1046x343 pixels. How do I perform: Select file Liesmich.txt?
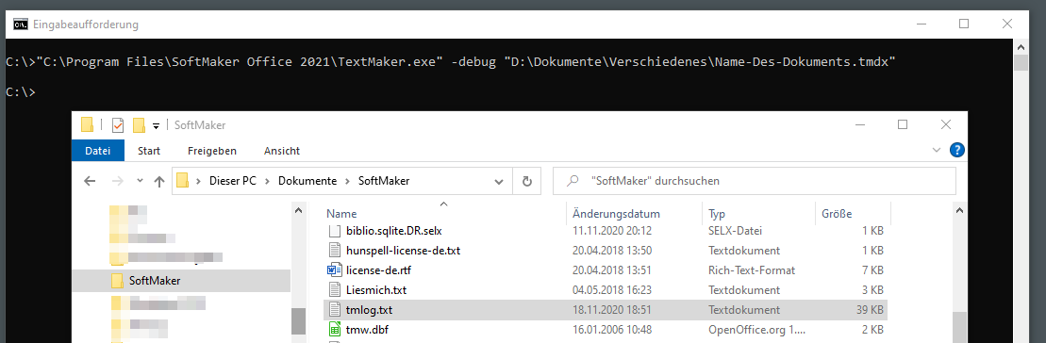click(376, 289)
